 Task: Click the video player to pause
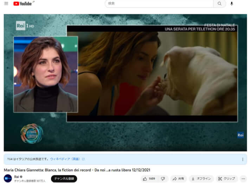click(125, 83)
